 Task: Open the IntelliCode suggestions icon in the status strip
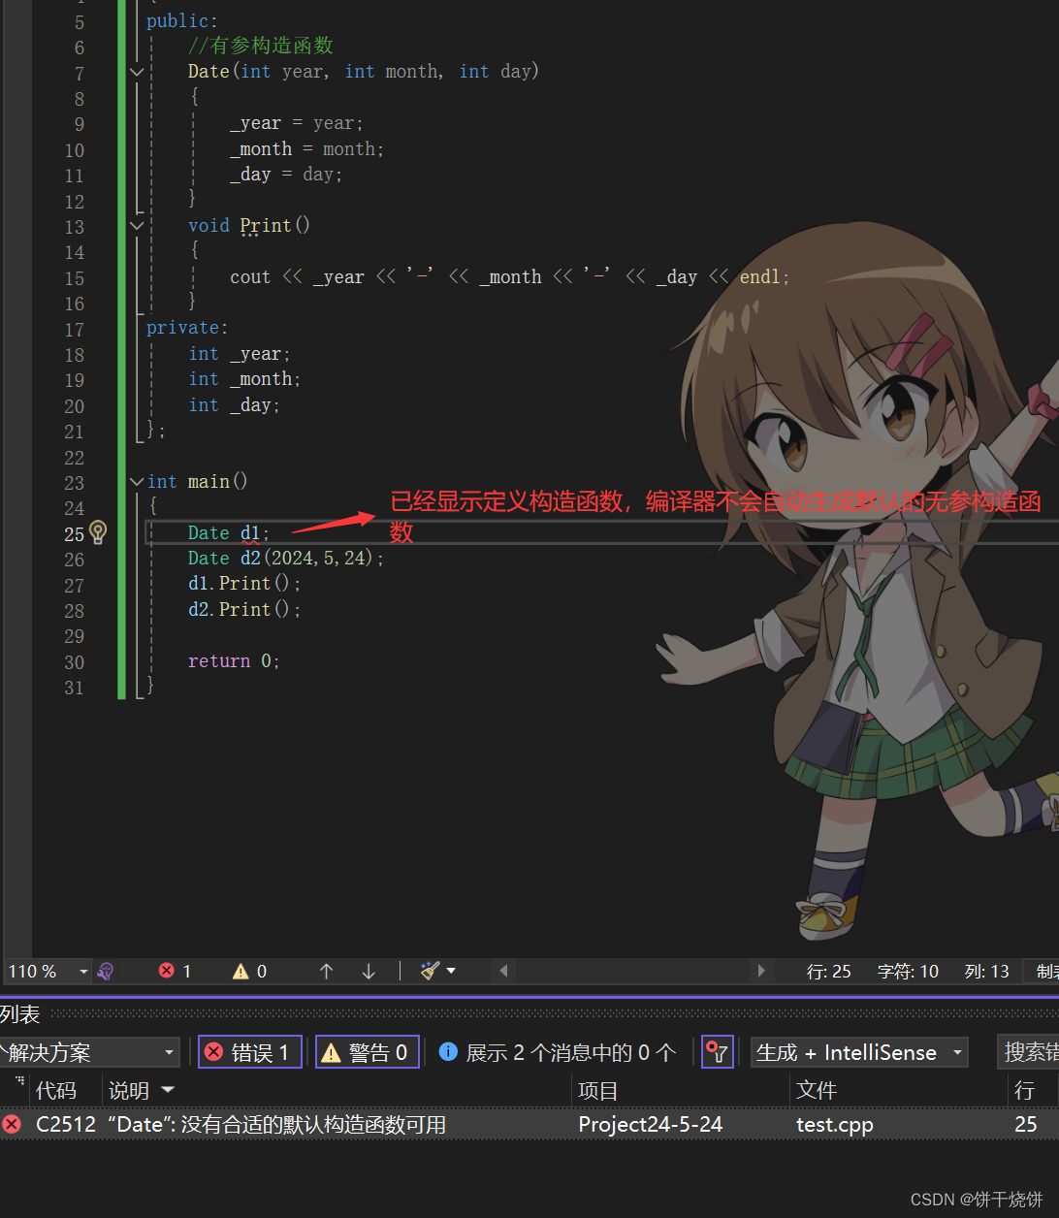(106, 971)
